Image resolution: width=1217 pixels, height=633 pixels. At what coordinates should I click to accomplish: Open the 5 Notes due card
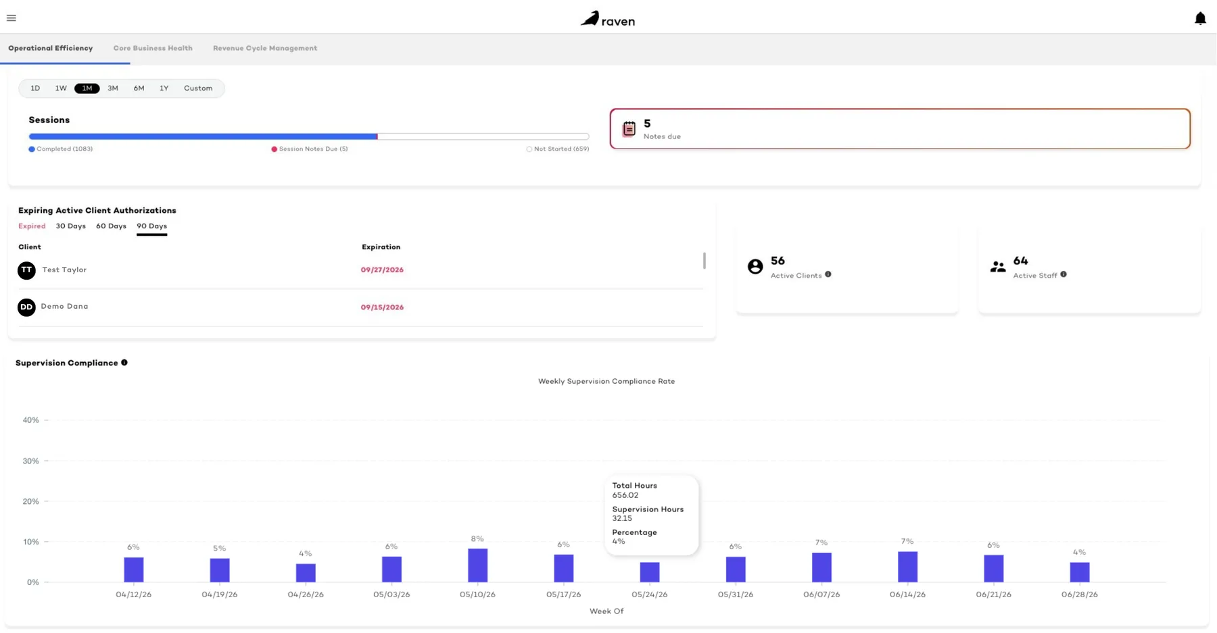(x=900, y=128)
